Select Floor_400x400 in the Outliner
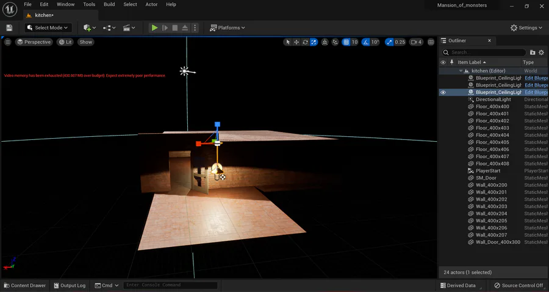 493,106
